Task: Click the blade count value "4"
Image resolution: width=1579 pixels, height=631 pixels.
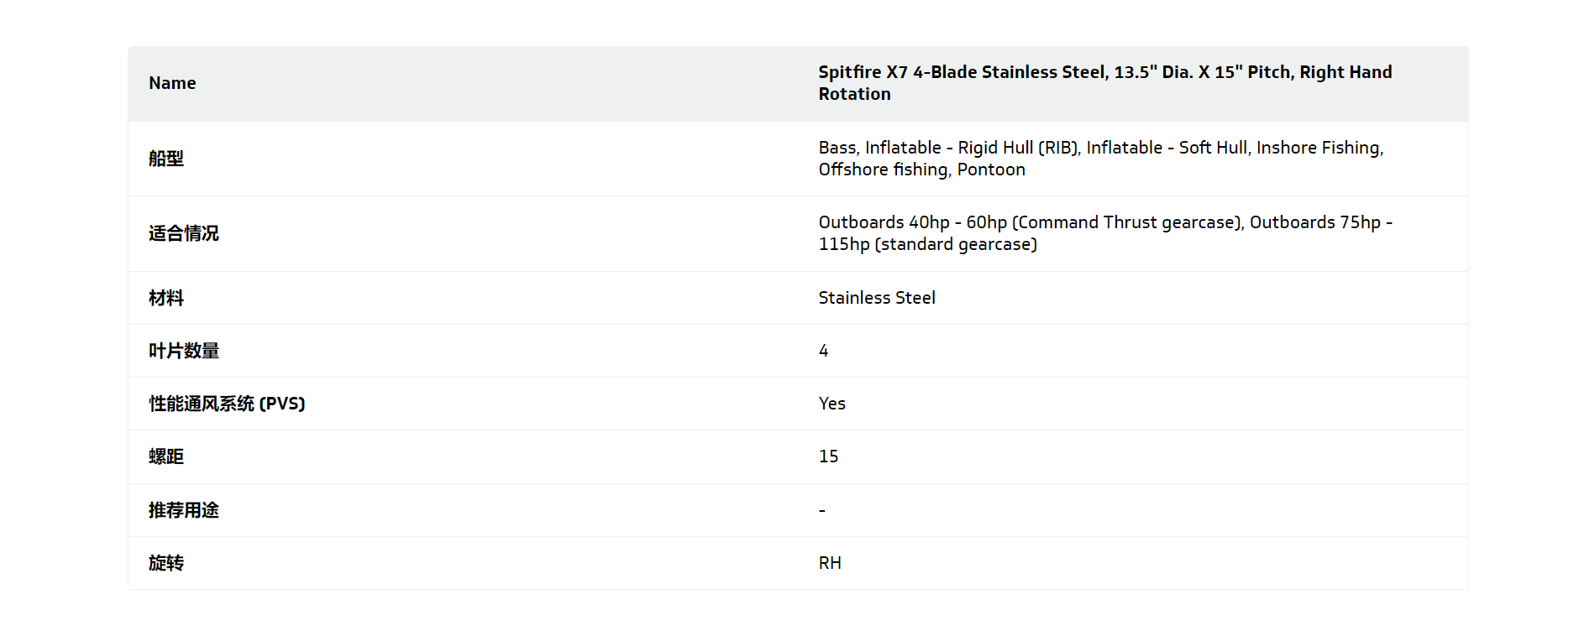Action: 824,351
